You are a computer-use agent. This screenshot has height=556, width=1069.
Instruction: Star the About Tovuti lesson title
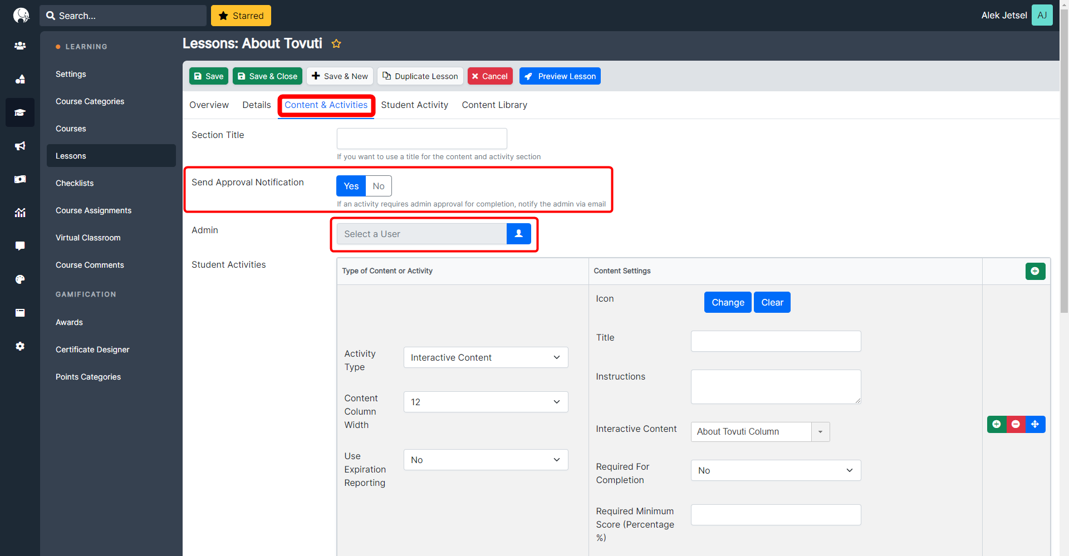pyautogui.click(x=336, y=43)
